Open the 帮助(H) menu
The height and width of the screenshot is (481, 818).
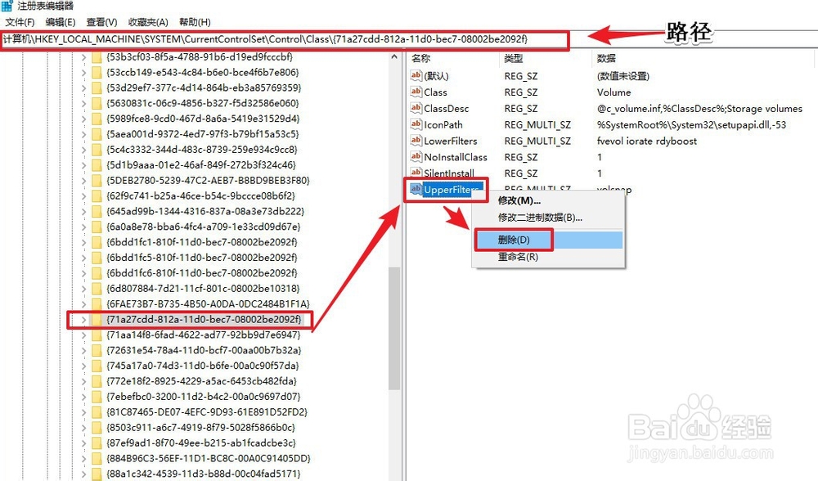coord(195,22)
